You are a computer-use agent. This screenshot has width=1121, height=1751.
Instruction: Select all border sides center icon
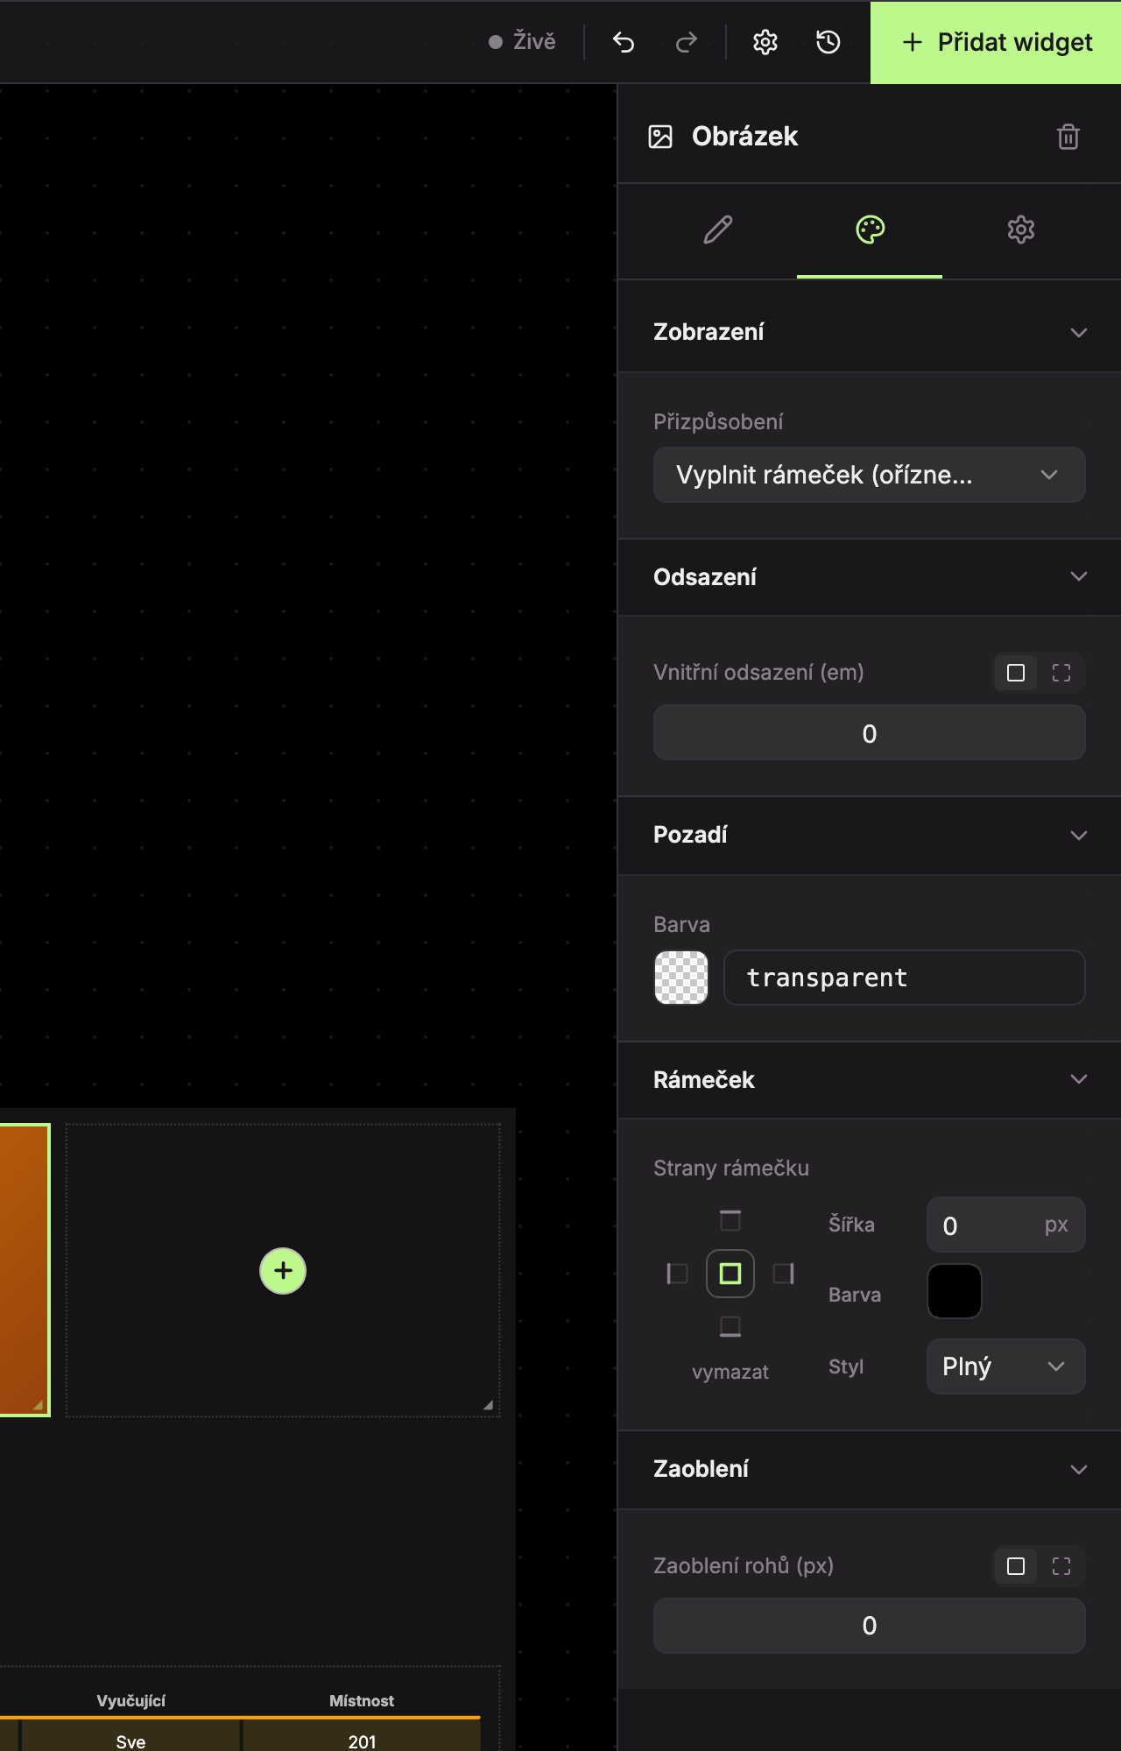pos(730,1273)
